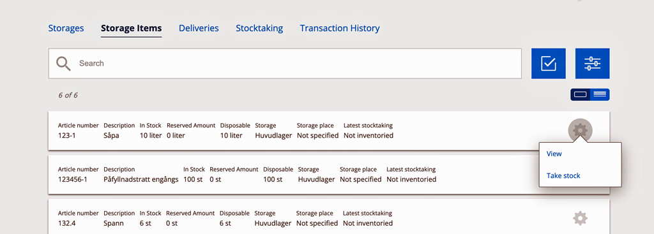Click the gear icon for Såpa item
Image resolution: width=654 pixels, height=234 pixels.
coord(580,131)
